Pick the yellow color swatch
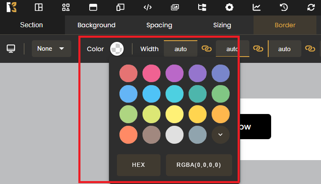This screenshot has width=321, height=184. click(174, 114)
